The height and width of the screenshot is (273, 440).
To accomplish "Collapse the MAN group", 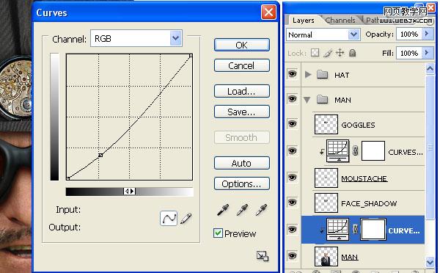I will coord(307,100).
